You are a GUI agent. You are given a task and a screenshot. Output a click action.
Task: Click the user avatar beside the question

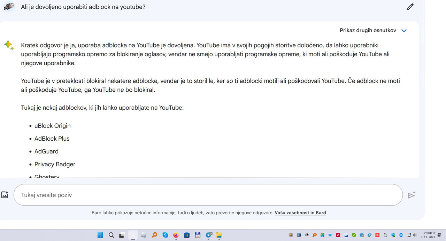pos(9,7)
